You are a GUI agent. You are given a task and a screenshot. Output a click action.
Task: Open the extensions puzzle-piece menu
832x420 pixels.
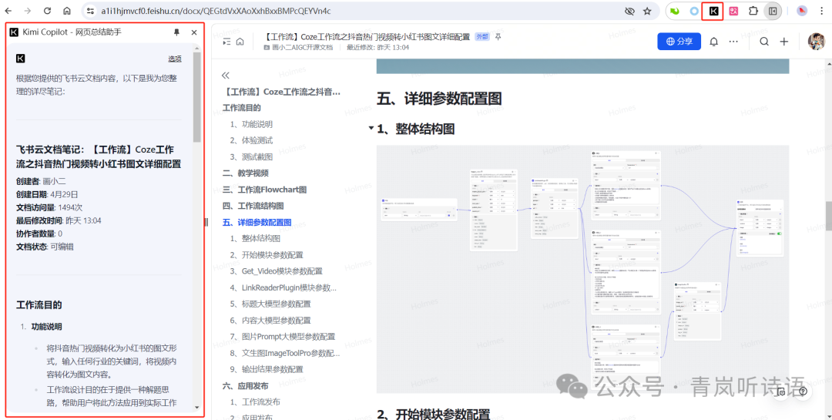point(753,11)
